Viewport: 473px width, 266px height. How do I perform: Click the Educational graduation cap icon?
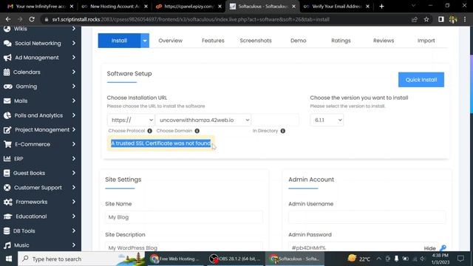tap(8, 216)
